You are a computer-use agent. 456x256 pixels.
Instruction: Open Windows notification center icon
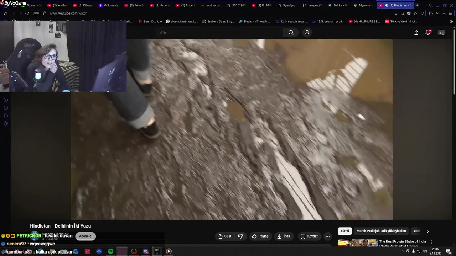[x=449, y=251]
